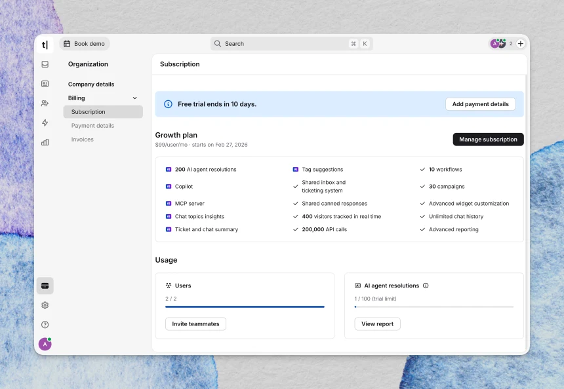This screenshot has height=389, width=564.
Task: Click the plus icon in the top-right corner
Action: click(521, 44)
